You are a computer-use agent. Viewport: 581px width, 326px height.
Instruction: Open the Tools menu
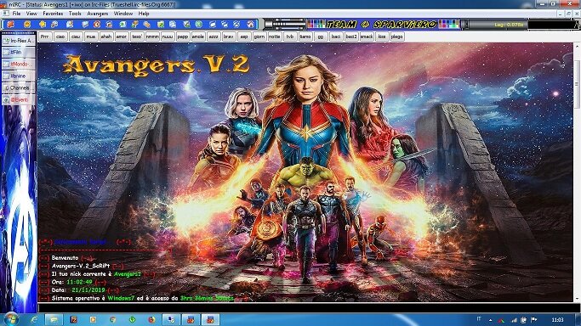tap(75, 14)
